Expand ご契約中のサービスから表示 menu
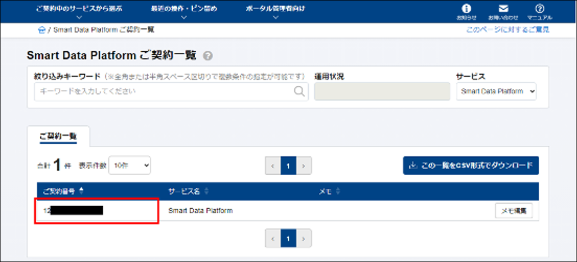Screen dimensions: 577x262 point(80,11)
